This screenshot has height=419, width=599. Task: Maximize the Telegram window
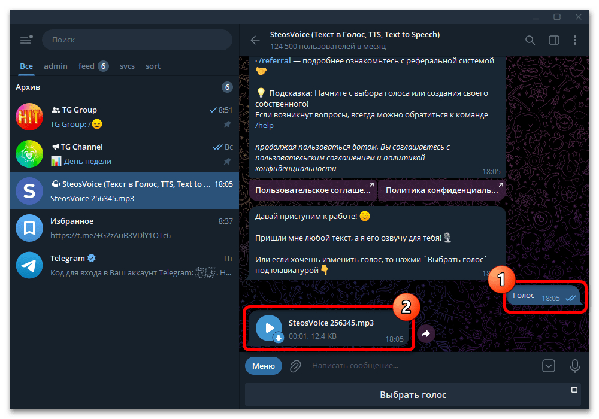coord(557,17)
